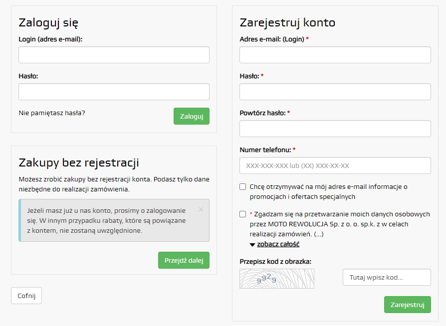Viewport: 446px width, 326px height.
Task: Go back using the Cofnij button
Action: (26, 296)
